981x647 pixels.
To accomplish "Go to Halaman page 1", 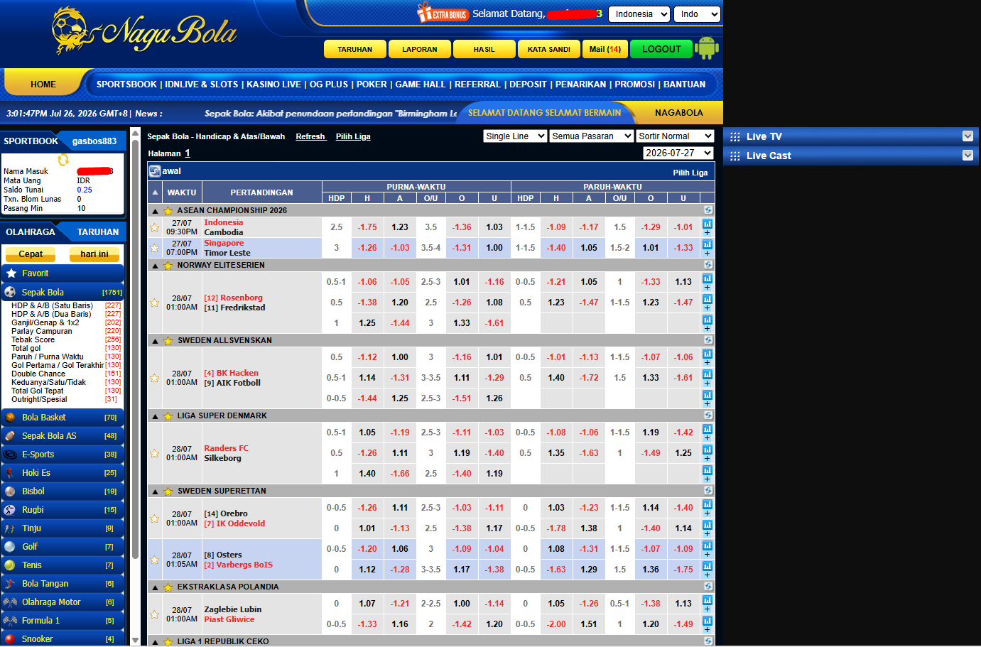I will tap(188, 153).
